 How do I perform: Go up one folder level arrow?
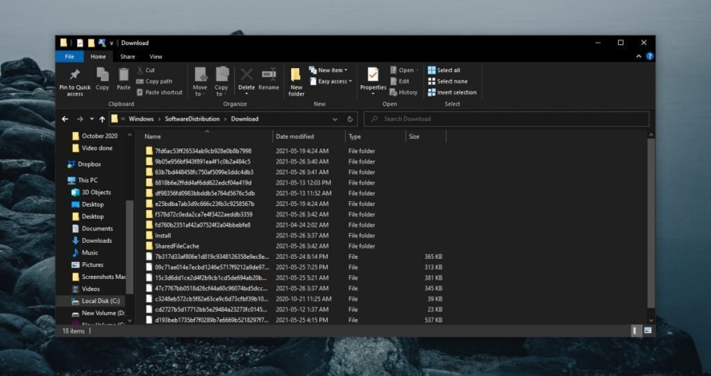coord(102,119)
